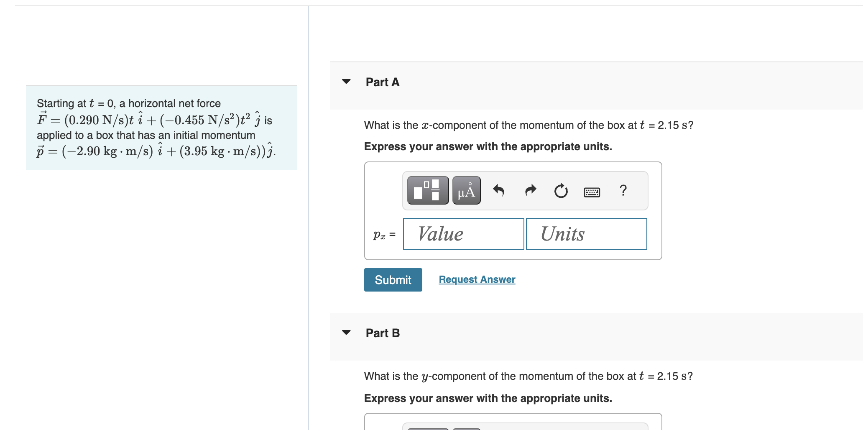Select the problem statement panel

coord(161,127)
